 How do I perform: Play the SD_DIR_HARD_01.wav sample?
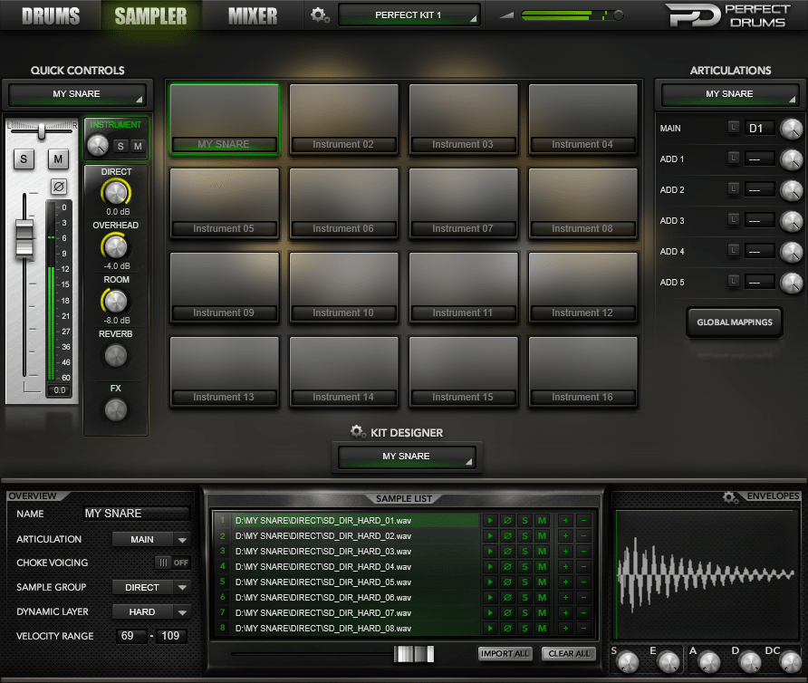pos(489,521)
